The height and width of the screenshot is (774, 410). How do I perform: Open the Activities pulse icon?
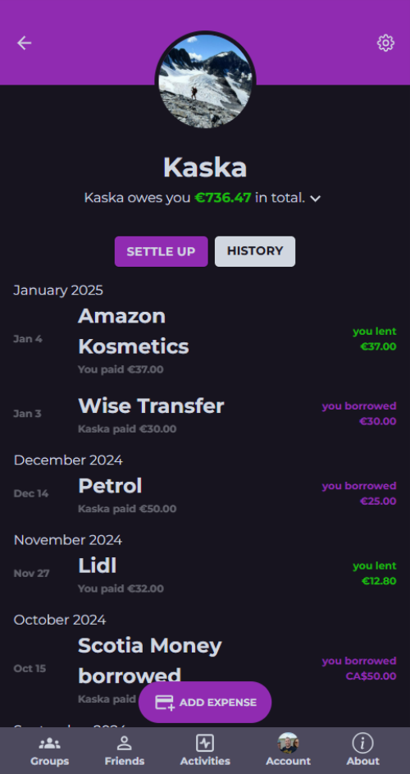pyautogui.click(x=205, y=743)
